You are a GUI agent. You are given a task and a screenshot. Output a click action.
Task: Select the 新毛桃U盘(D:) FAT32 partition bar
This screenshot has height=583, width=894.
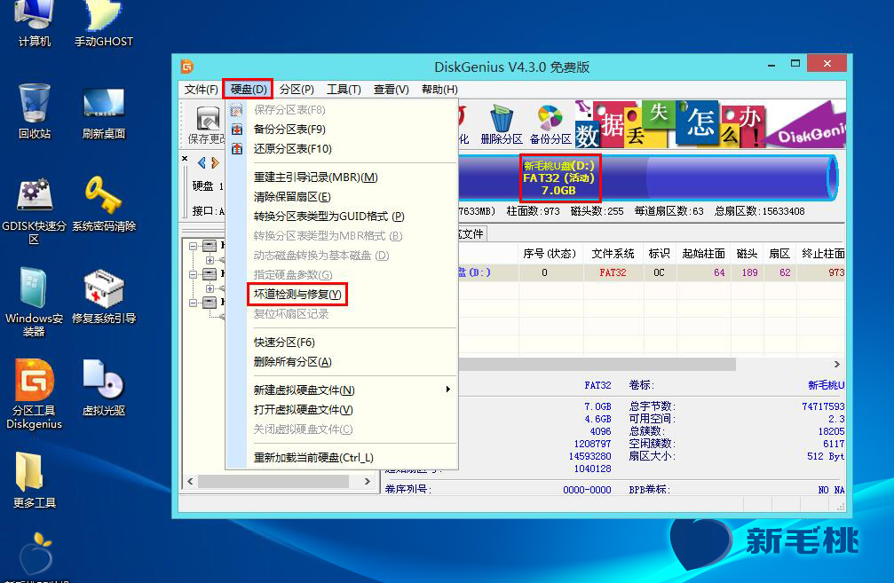pos(559,177)
